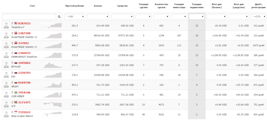Open the Простой рейтинг >100 filter dropdown
This screenshot has height=120, width=267.
(75, 17)
